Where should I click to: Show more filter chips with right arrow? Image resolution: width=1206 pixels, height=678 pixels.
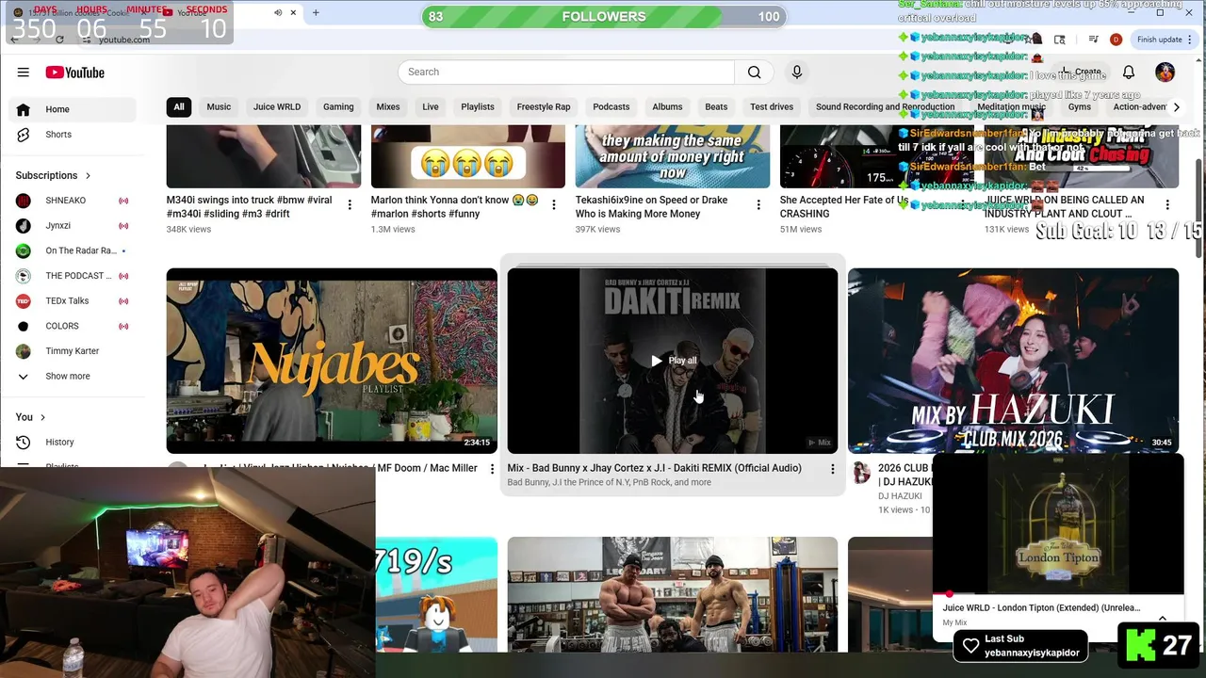point(1176,107)
